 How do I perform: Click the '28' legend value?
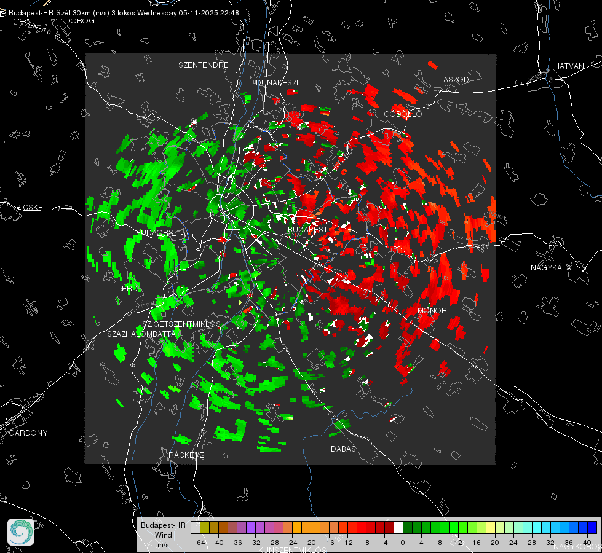pyautogui.click(x=532, y=543)
